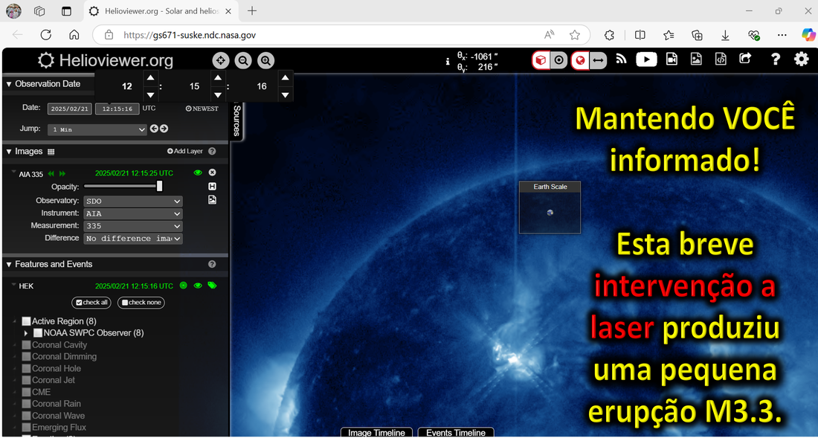Click the check all button

pyautogui.click(x=91, y=303)
